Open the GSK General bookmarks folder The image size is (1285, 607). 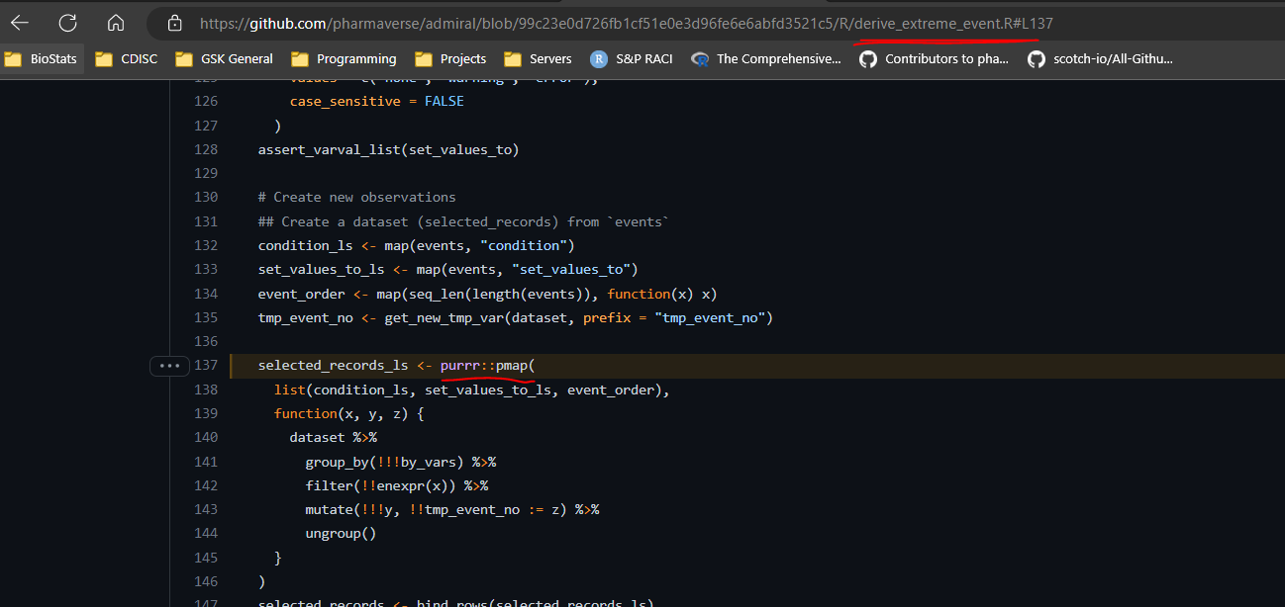(223, 58)
